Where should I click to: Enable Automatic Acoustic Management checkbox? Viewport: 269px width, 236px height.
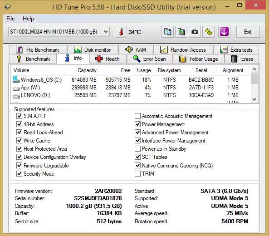(137, 116)
